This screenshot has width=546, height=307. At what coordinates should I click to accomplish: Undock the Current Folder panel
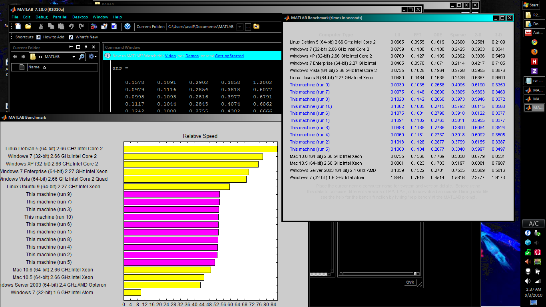pos(86,47)
